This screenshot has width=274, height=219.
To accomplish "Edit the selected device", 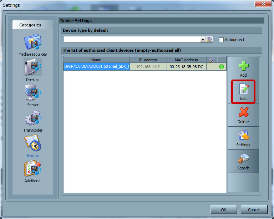I will [x=243, y=92].
